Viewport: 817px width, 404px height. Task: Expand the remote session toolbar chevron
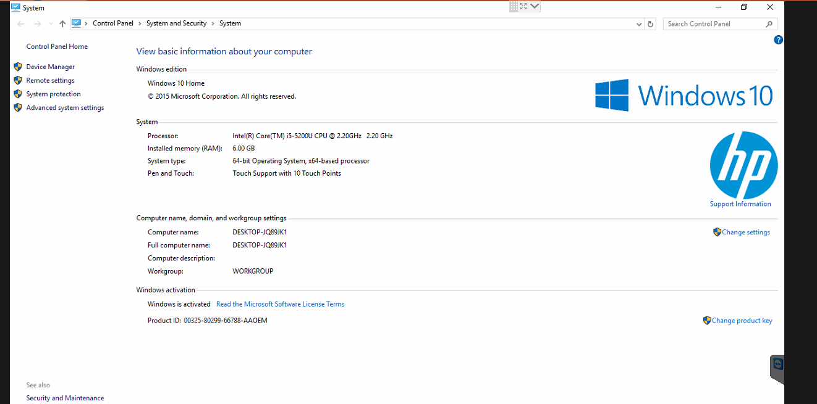coord(535,6)
